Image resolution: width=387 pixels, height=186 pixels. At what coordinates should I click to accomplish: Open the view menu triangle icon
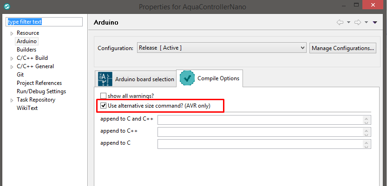375,22
